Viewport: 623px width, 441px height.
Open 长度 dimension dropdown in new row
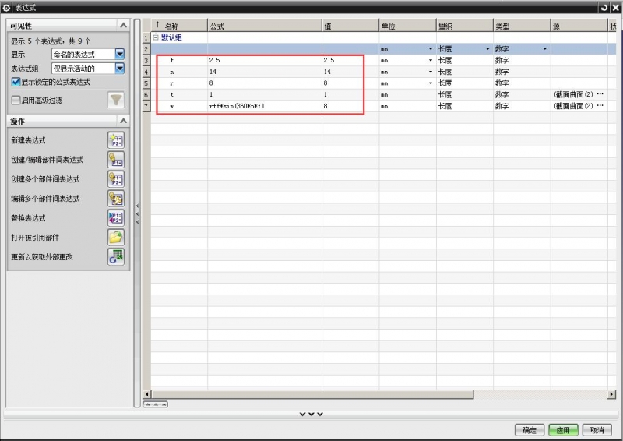pyautogui.click(x=487, y=49)
